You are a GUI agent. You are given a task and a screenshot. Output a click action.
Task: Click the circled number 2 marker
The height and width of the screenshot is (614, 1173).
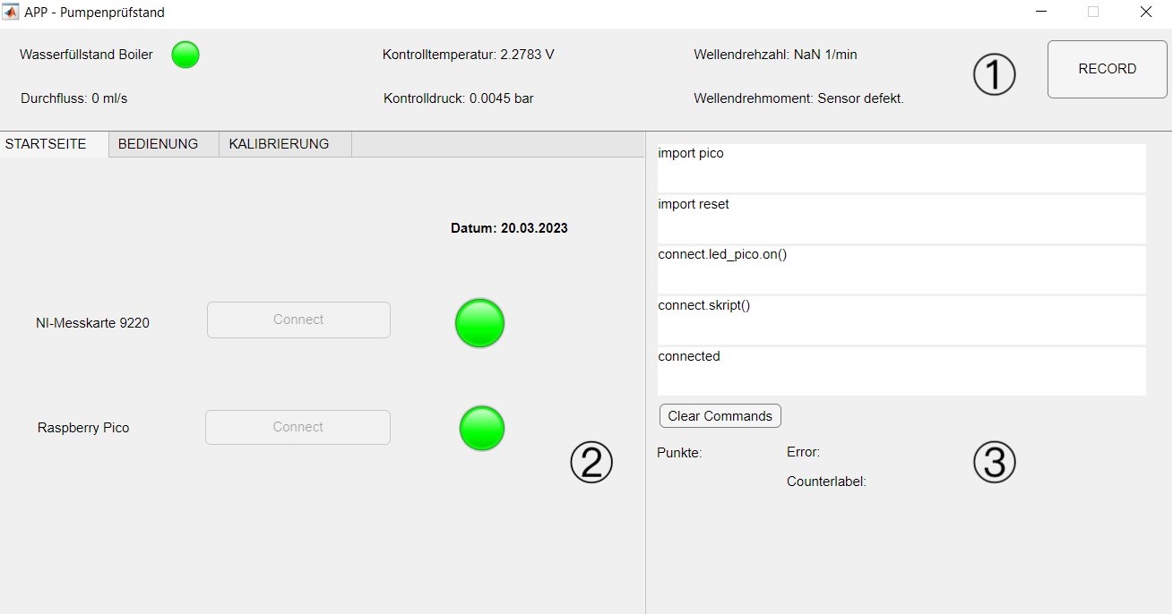click(x=591, y=463)
